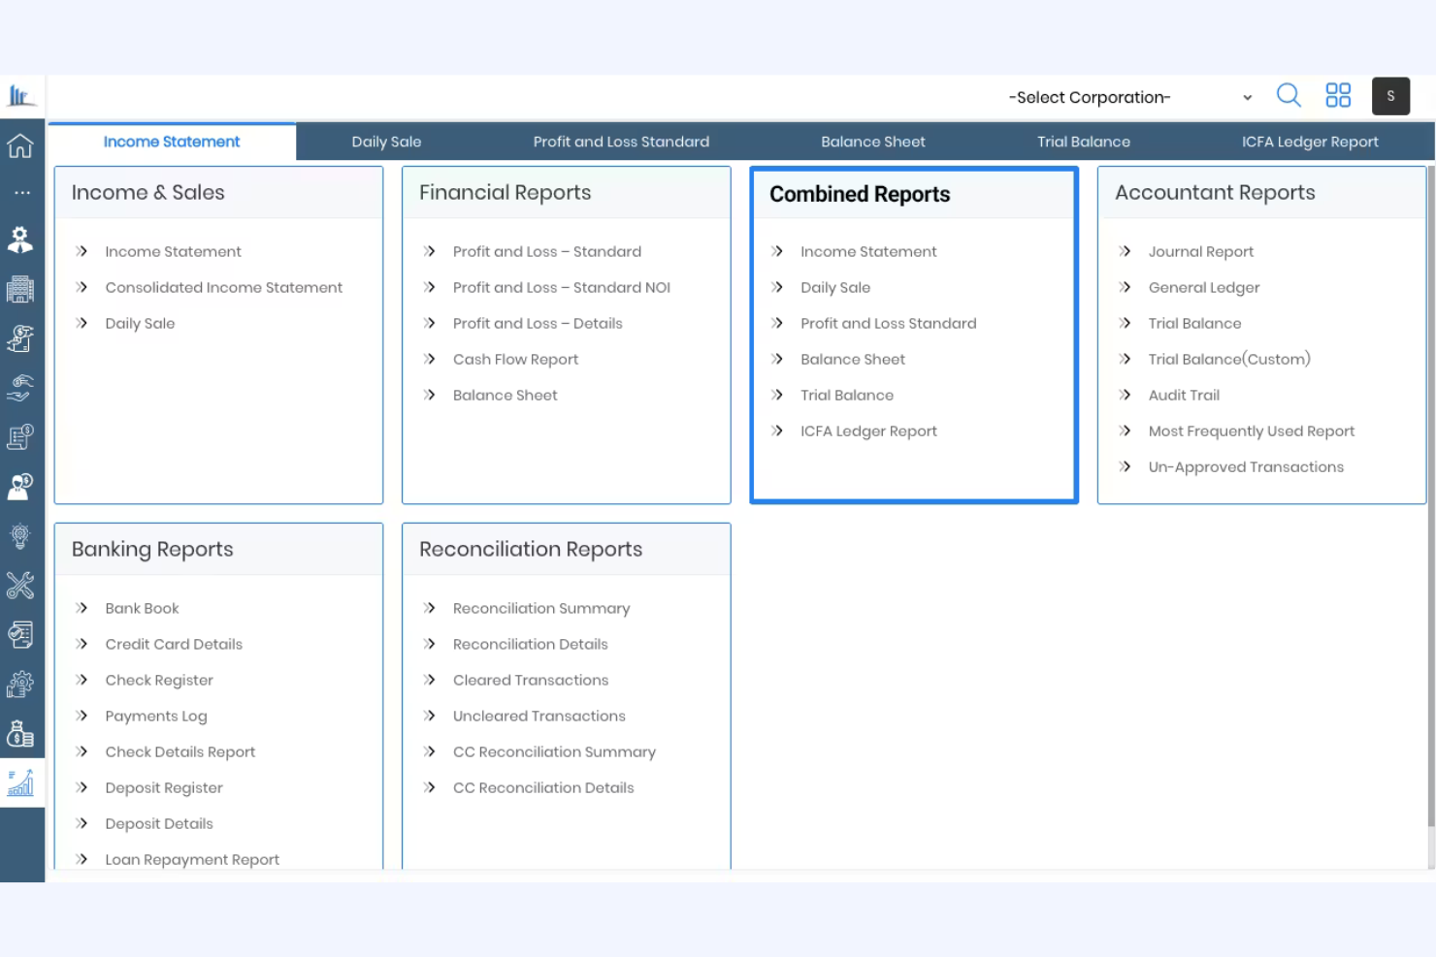Select the employee management icon in sidebar
The image size is (1436, 957).
tap(21, 239)
